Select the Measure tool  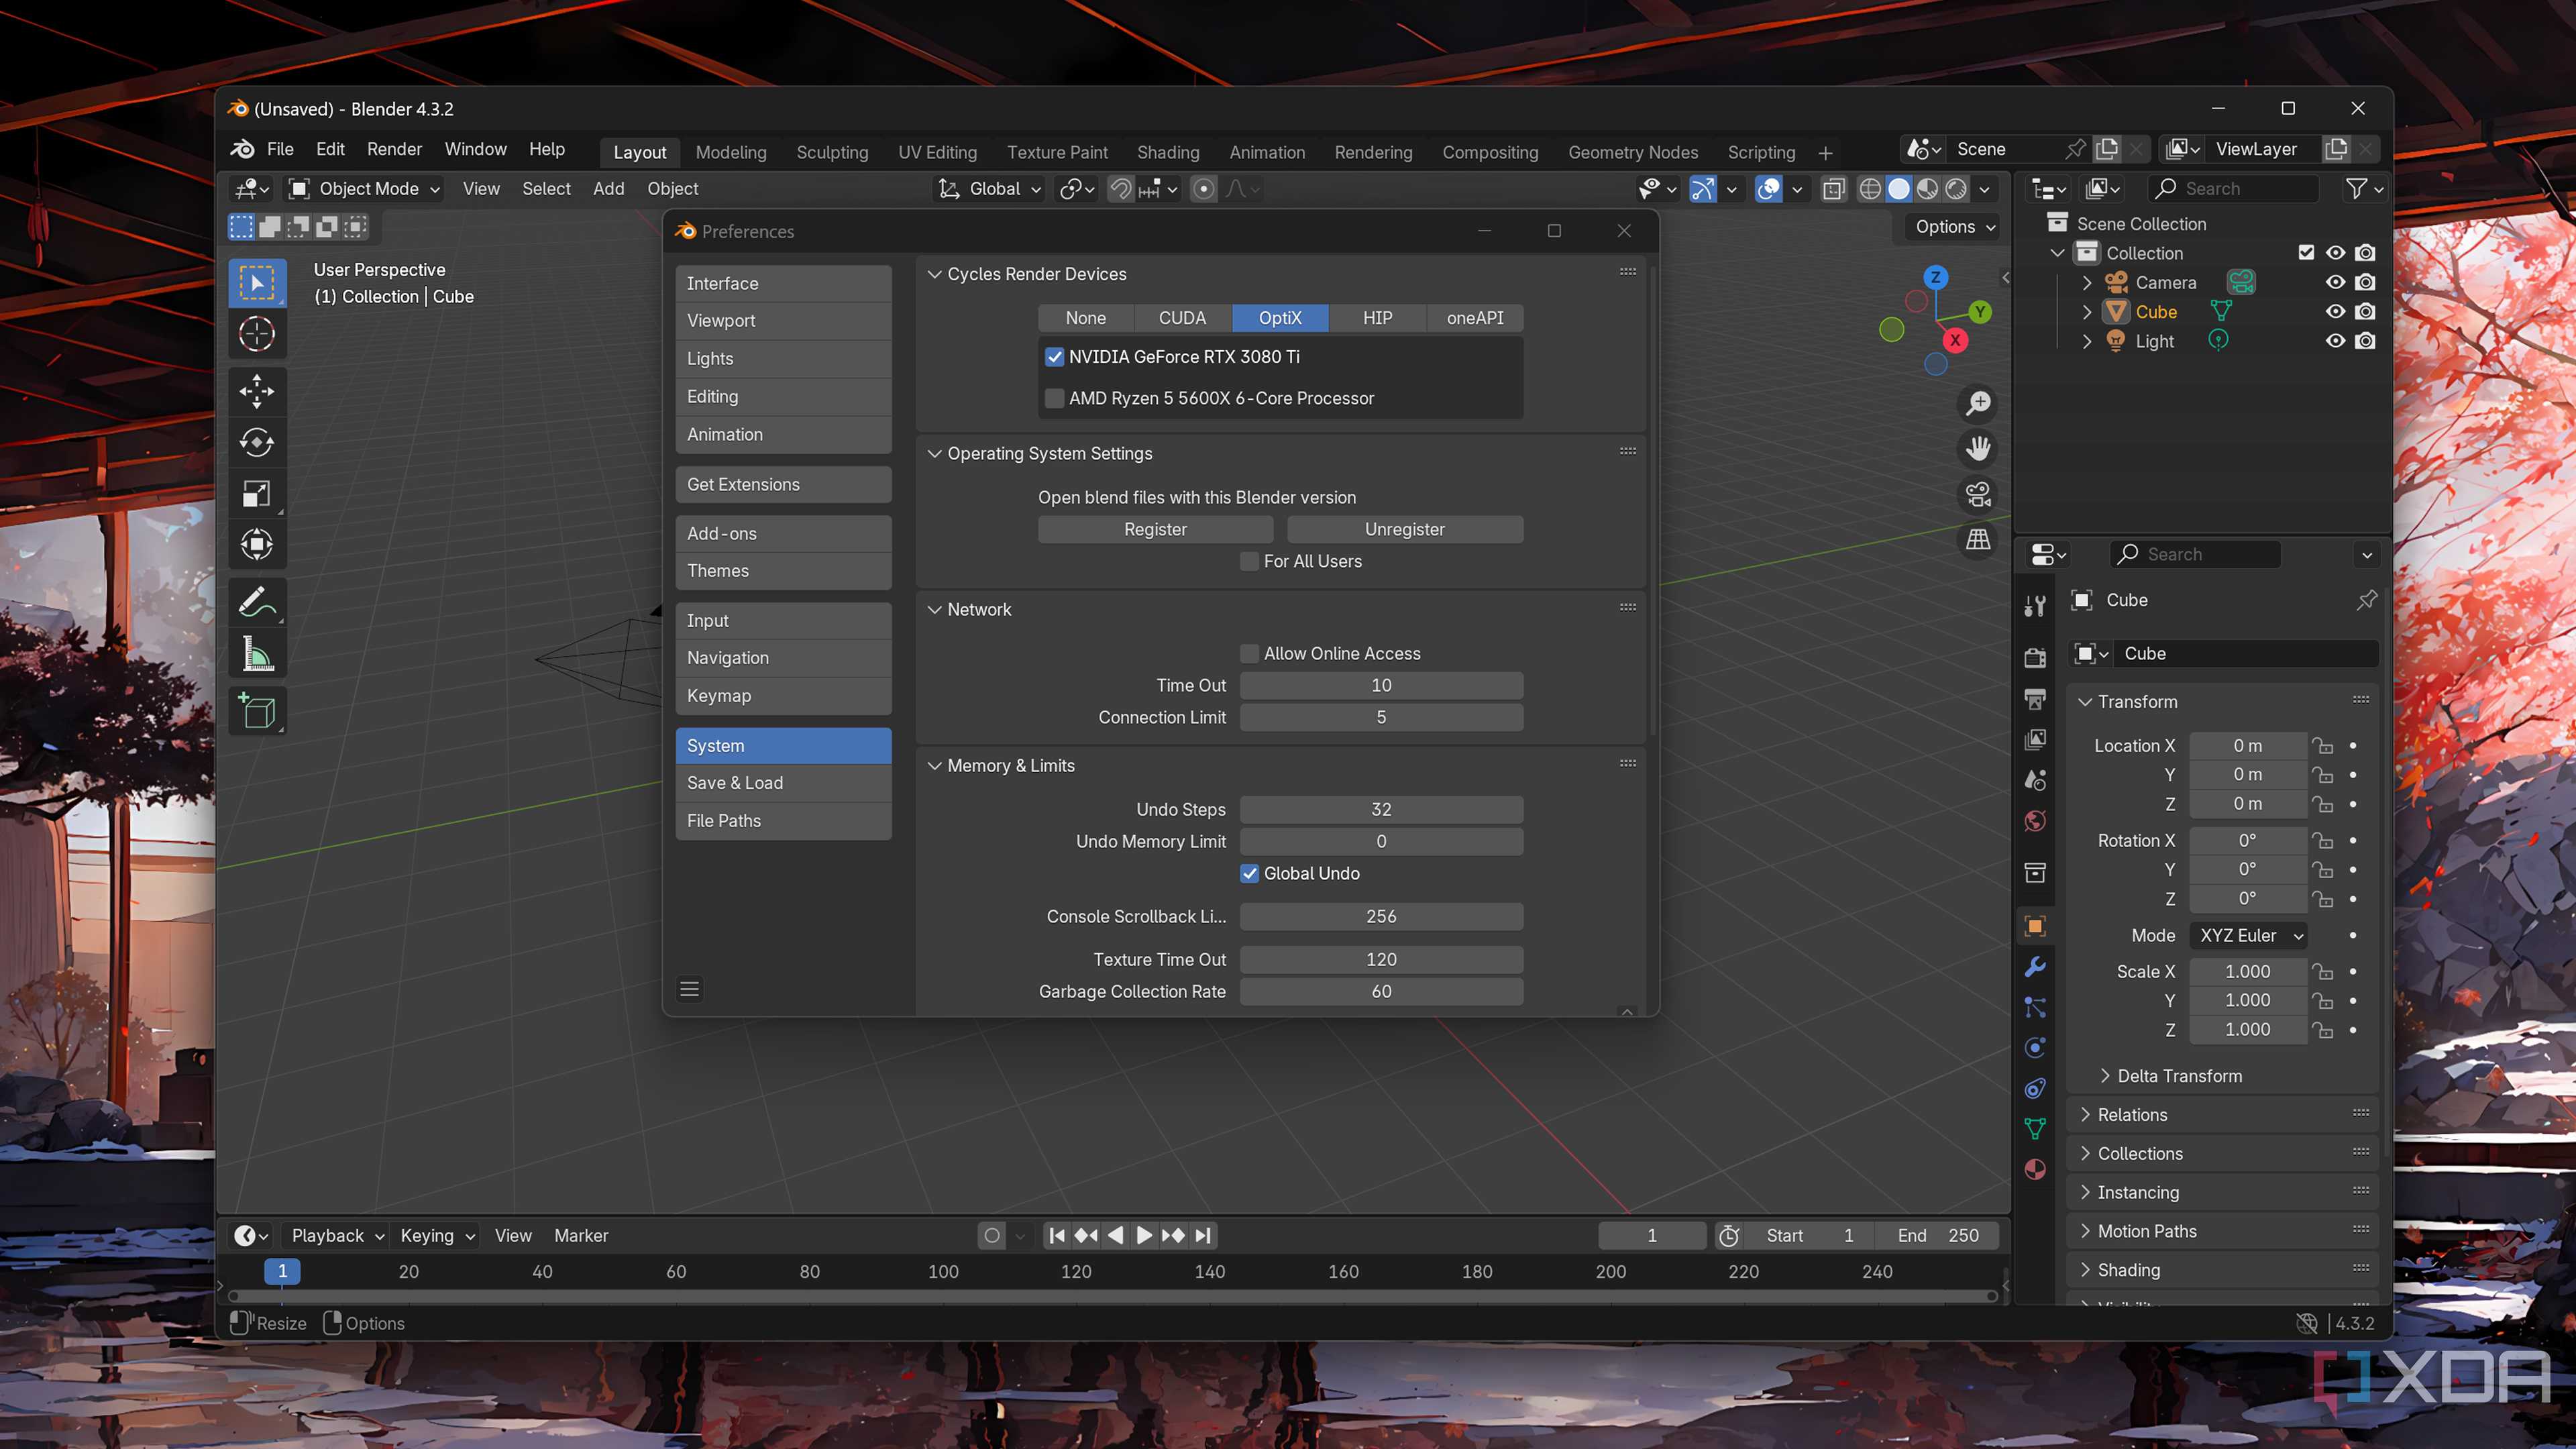257,654
